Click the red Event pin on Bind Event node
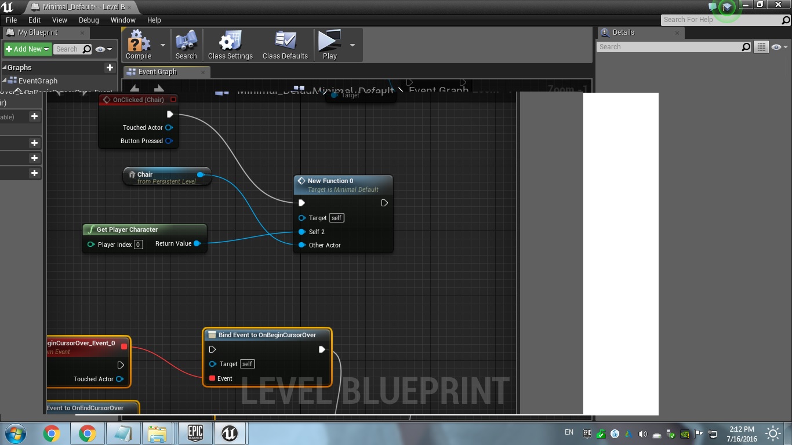The height and width of the screenshot is (445, 792). [212, 378]
